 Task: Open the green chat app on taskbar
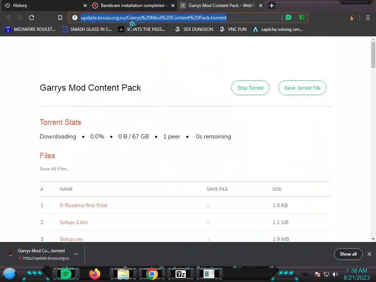click(66, 274)
